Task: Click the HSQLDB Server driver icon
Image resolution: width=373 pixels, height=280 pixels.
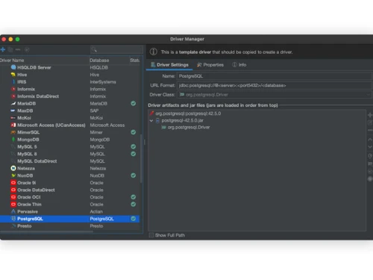Action: coord(13,67)
